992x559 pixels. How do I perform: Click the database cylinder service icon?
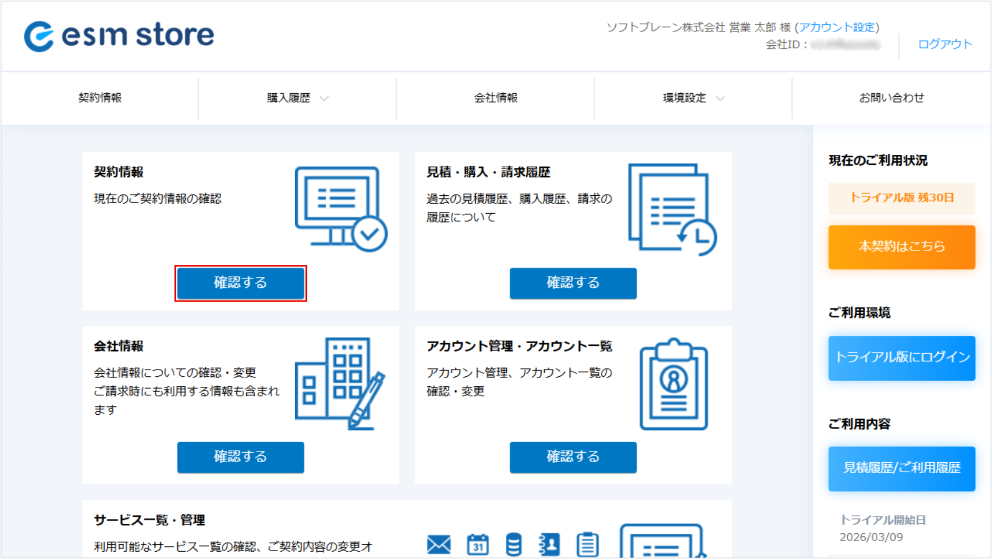point(513,544)
